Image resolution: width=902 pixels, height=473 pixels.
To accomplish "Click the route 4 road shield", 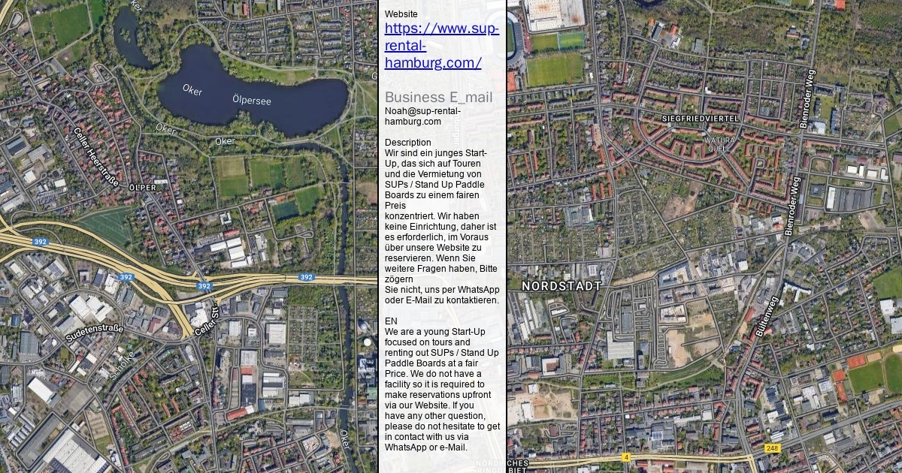I will click(x=625, y=456).
